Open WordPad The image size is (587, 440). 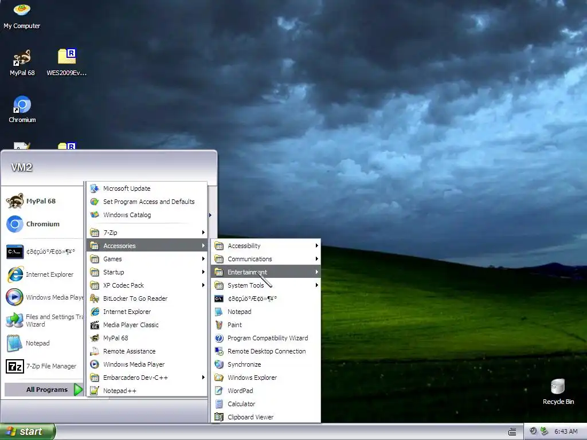pyautogui.click(x=266, y=391)
